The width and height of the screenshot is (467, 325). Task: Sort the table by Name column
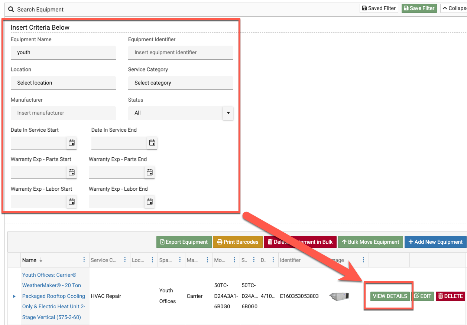[x=30, y=260]
